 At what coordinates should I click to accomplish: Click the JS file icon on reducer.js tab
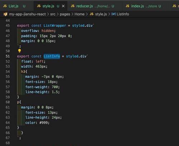(x=73, y=6)
